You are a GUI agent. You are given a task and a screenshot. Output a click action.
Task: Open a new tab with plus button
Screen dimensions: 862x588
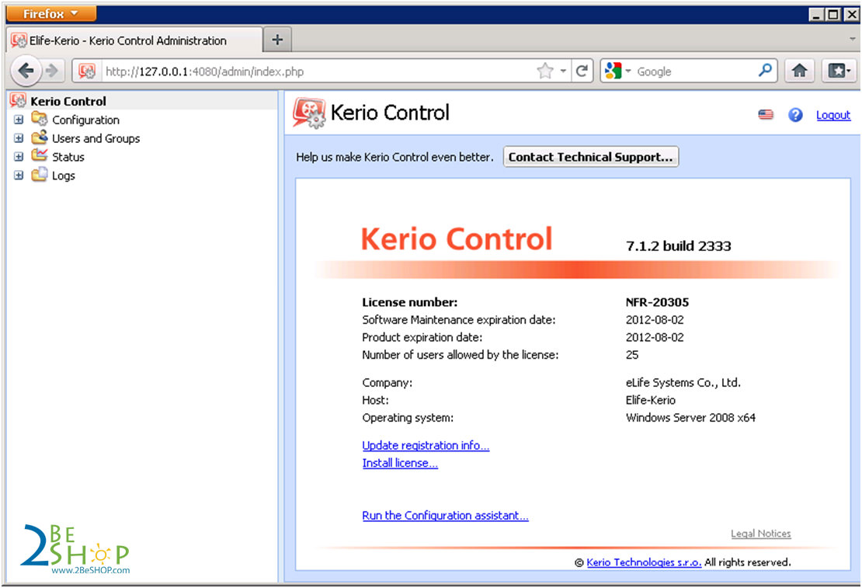tap(277, 40)
